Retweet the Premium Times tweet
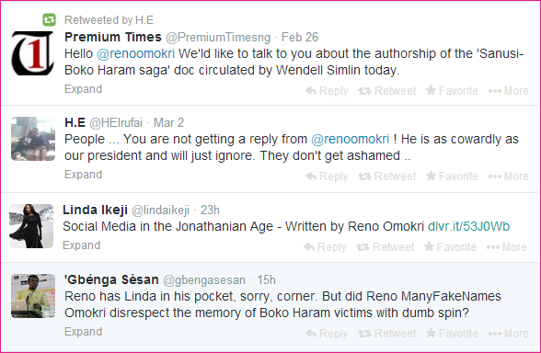Screen dimensions: 541x353 coord(386,91)
